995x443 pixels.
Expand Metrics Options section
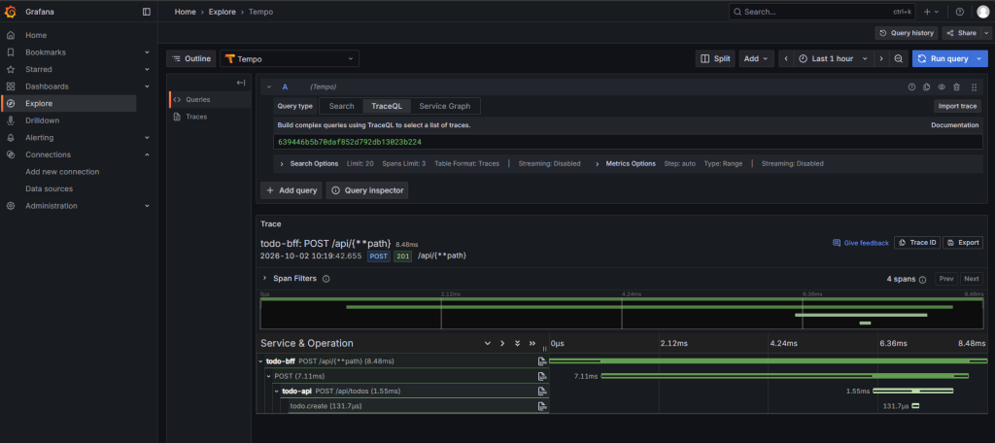626,163
